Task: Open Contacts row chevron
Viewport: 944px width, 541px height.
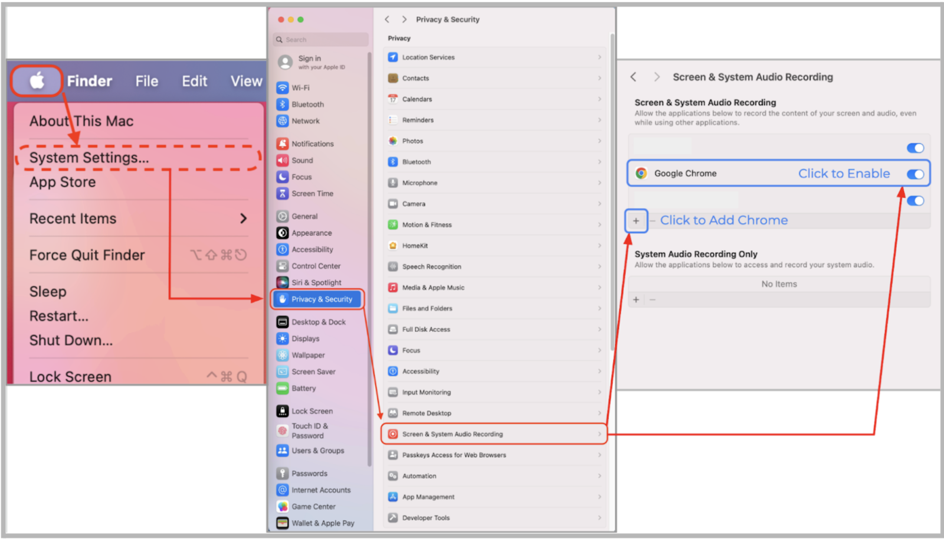Action: coord(599,78)
